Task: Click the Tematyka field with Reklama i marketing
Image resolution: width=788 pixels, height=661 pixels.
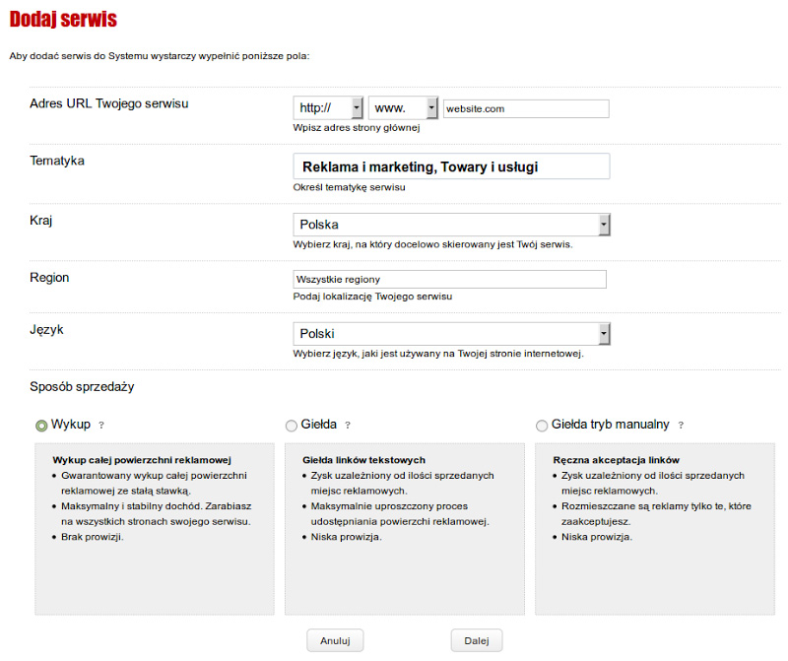Action: (x=452, y=166)
